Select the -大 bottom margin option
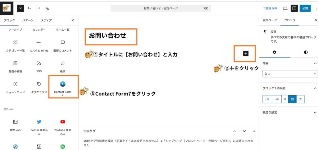The width and height of the screenshot is (318, 150). 267,99
